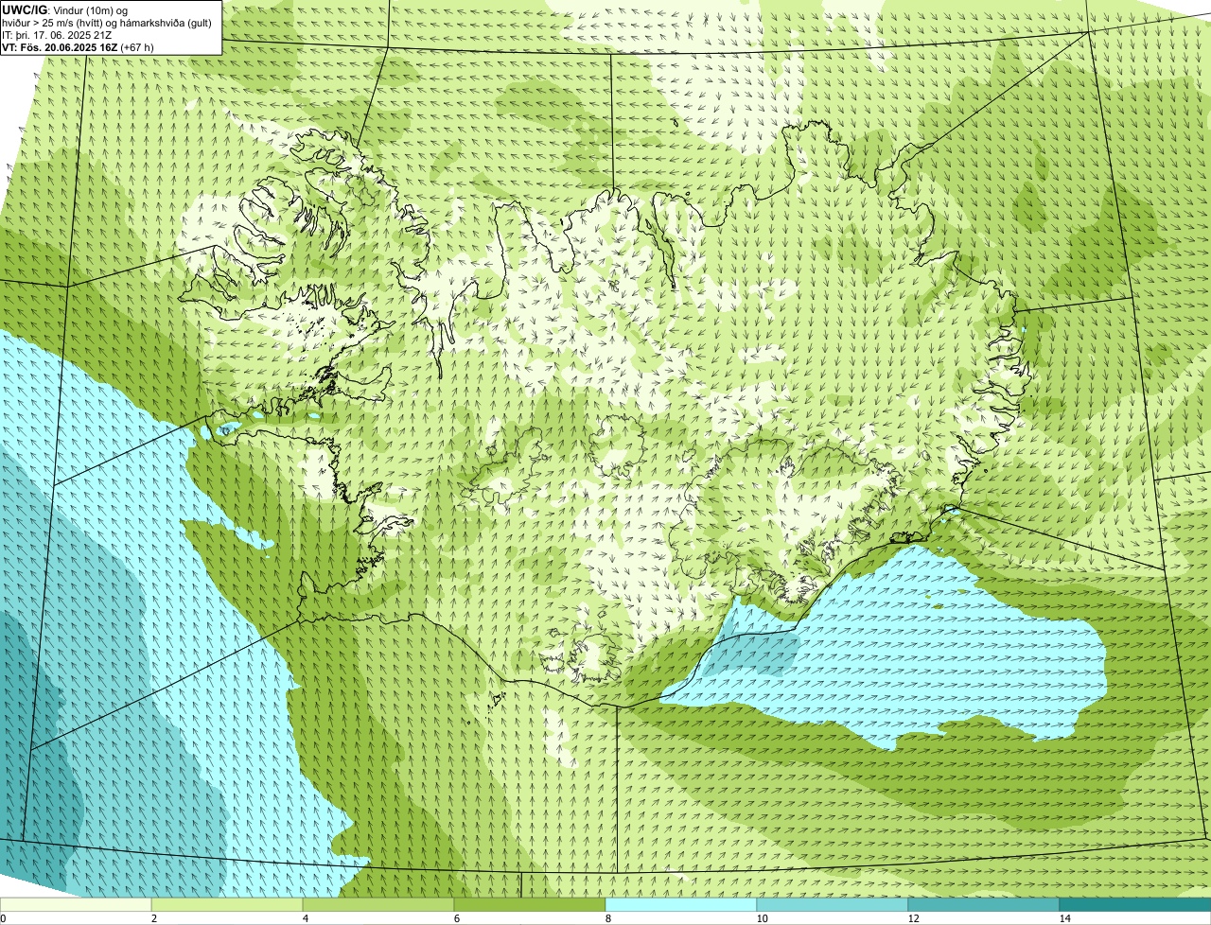Viewport: 1211px width, 925px height.
Task: Select the dark teal 14+ color bar segment
Action: click(x=1135, y=904)
